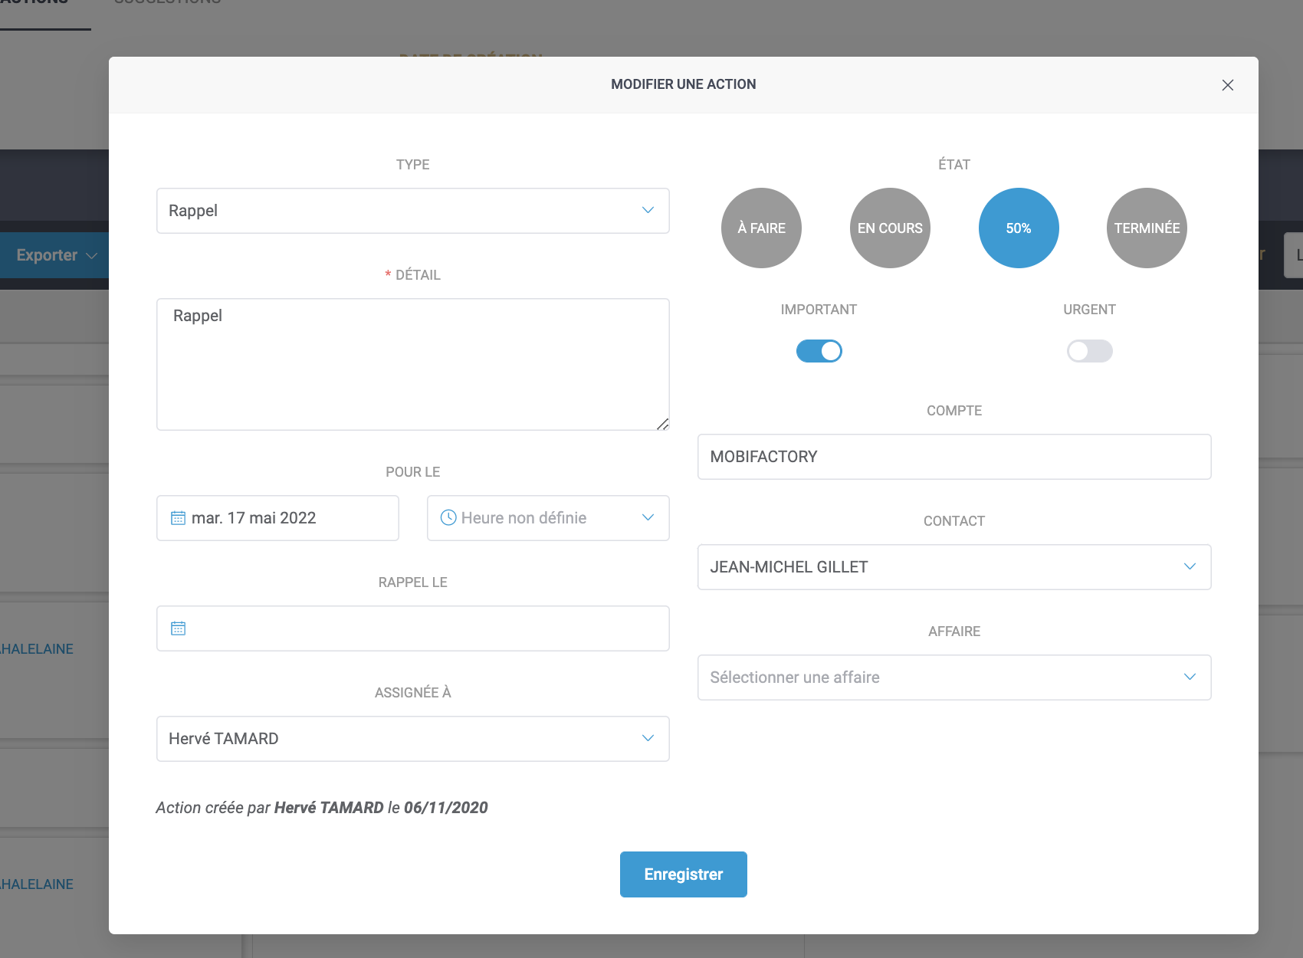Screen dimensions: 1303x958
Task: Click the calendar icon in Rappel le field
Action: 178,628
